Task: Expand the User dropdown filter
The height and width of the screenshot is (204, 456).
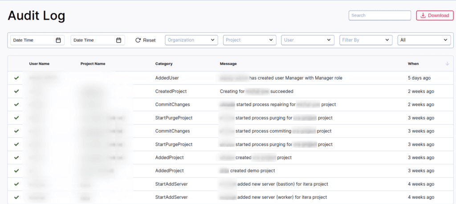Action: [307, 40]
